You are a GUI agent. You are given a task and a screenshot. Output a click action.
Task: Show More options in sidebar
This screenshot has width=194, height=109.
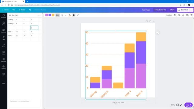4,82
